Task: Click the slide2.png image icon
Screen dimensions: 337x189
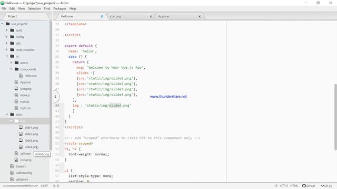Action: tap(21, 134)
